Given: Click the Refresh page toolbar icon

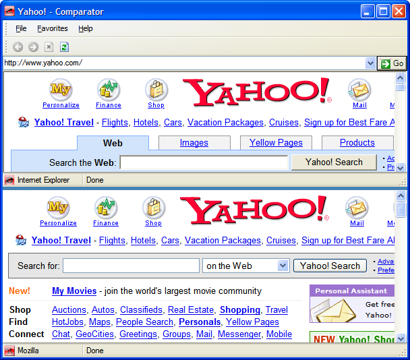Looking at the screenshot, I should (x=64, y=47).
